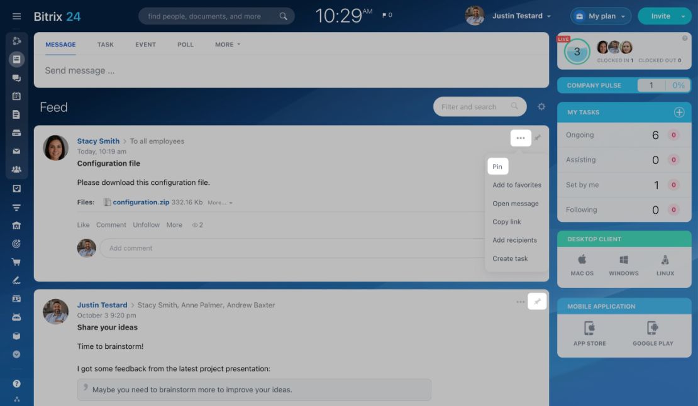
Task: Expand the Invite button dropdown arrow
Action: [x=683, y=16]
